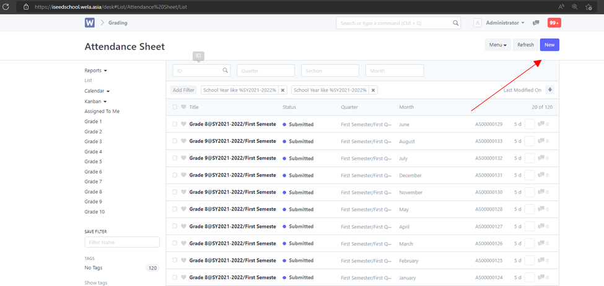
Task: Expand the Menu dropdown button
Action: pyautogui.click(x=497, y=45)
